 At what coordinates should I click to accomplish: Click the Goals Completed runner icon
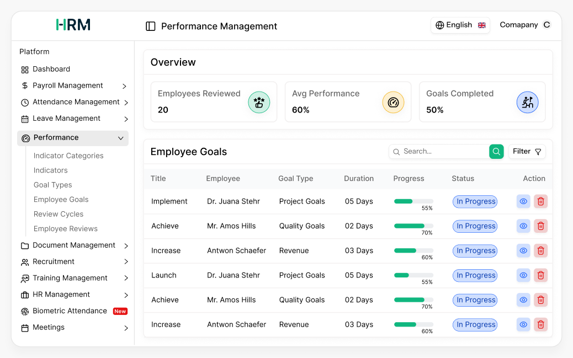pos(528,101)
